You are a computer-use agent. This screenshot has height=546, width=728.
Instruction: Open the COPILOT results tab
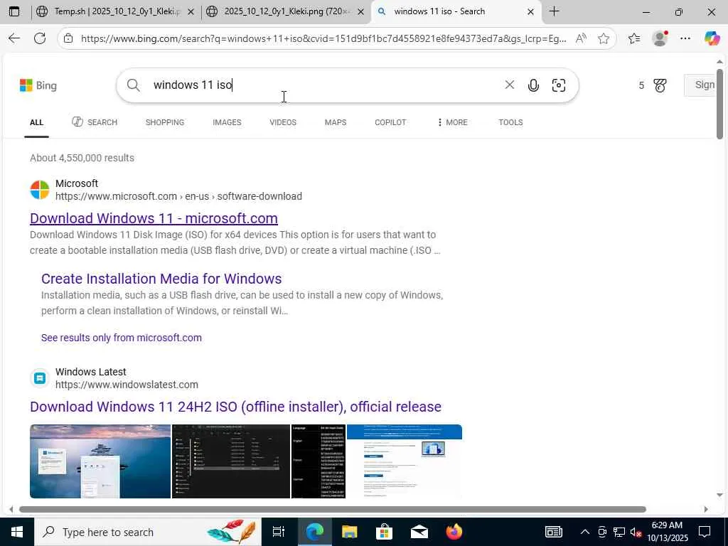[390, 122]
